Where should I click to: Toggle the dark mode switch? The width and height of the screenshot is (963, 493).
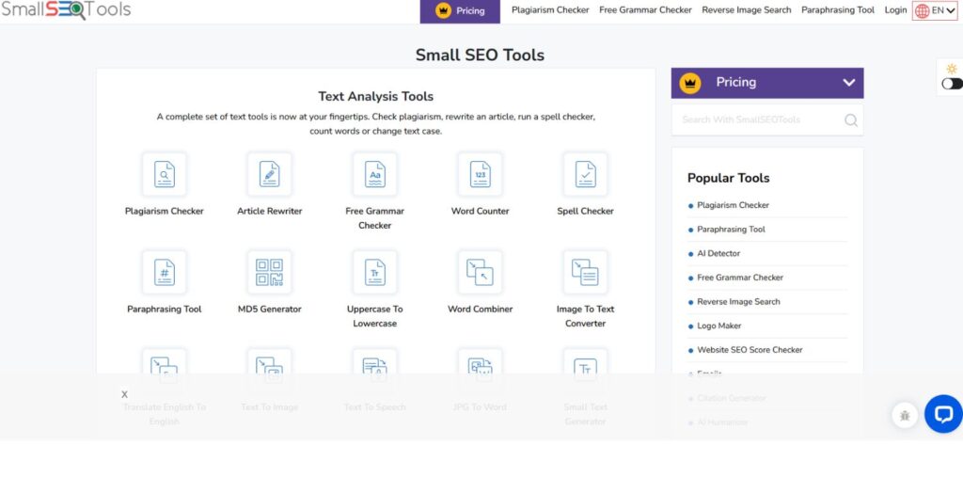[x=952, y=84]
